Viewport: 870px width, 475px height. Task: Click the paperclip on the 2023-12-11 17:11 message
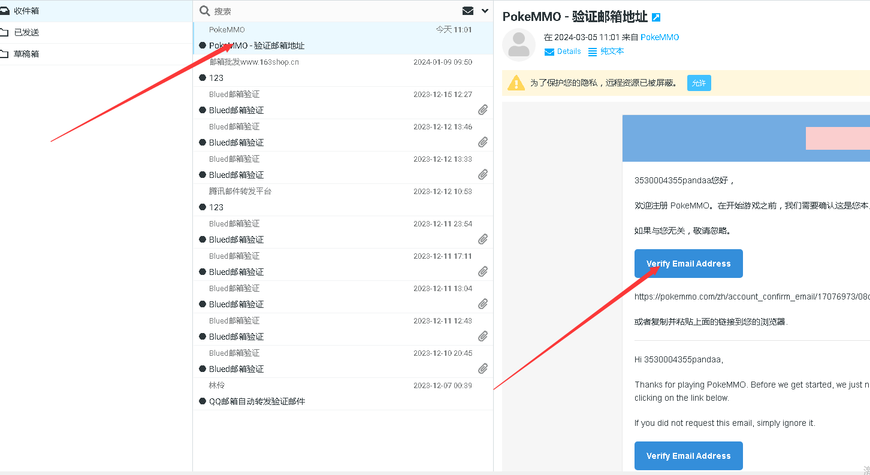(x=483, y=271)
